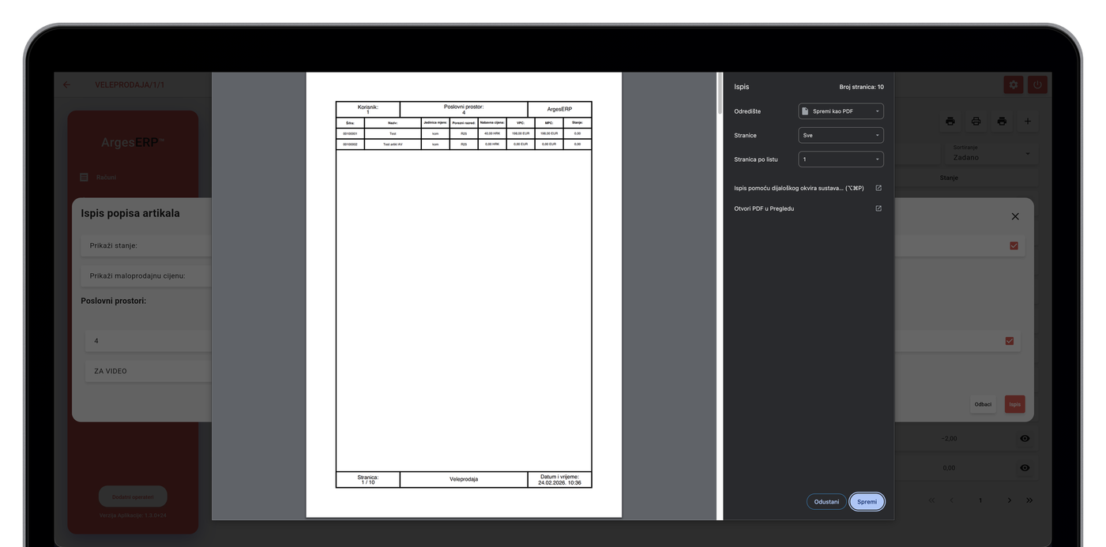Close the Ispis popisa artikala dialog
Screen dimensions: 1106x547
coord(1015,216)
